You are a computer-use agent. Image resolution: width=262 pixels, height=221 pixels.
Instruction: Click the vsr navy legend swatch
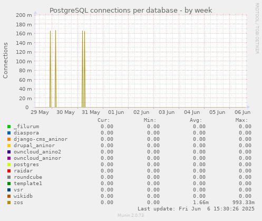pyautogui.click(x=9, y=190)
